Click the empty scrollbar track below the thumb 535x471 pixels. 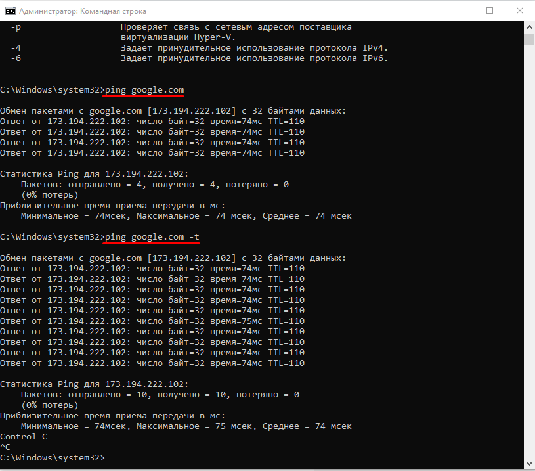tap(529, 263)
